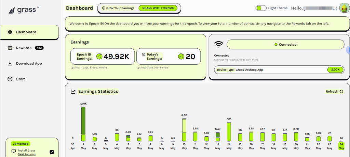Image resolution: width=350 pixels, height=157 pixels.
Task: Click the Download App arrow icon
Action: [x=10, y=63]
